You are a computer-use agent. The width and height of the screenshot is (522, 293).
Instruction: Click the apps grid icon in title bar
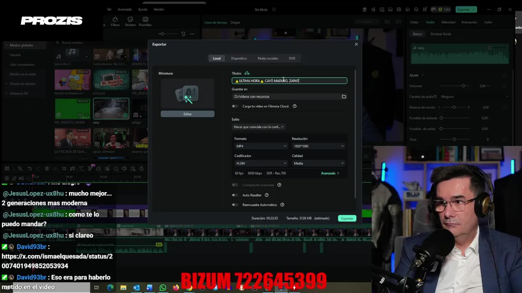tap(424, 9)
